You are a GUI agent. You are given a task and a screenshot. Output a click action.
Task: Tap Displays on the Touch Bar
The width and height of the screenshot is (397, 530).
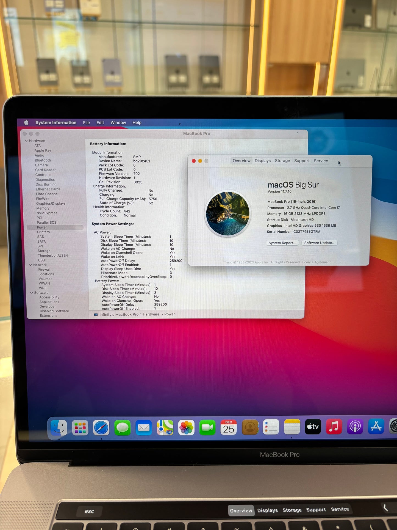tap(268, 510)
